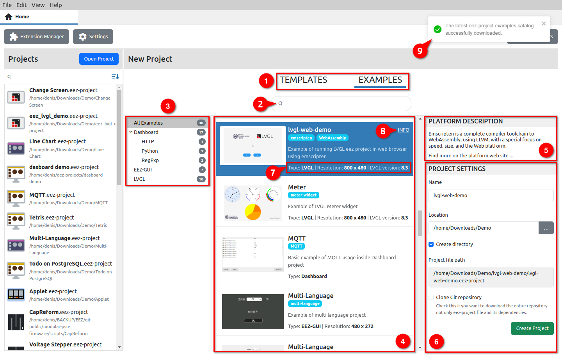Image resolution: width=562 pixels, height=355 pixels.
Task: Click the CapReform project icon
Action: click(x=16, y=322)
